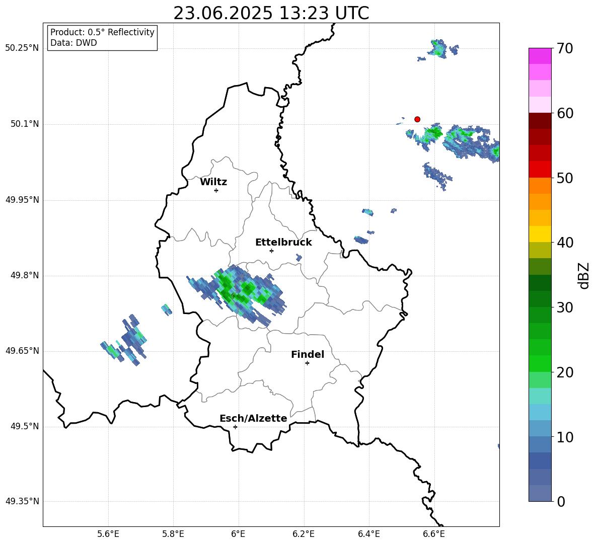
Task: Click the dBZ colorbar axis label
Action: [584, 275]
